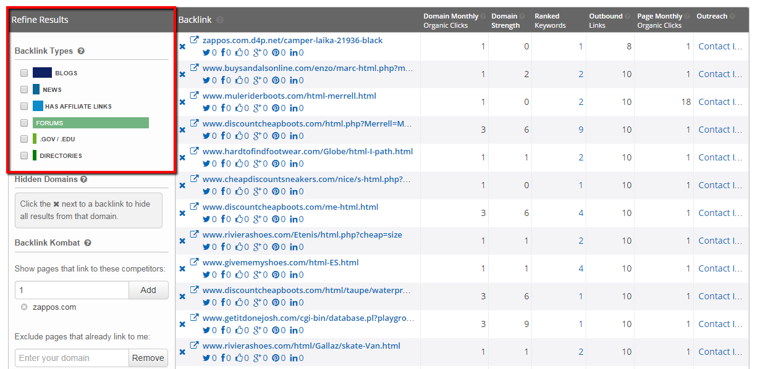Viewport: 760px width, 369px height.
Task: Click the external link icon beside zappos.com backlink
Action: [195, 39]
